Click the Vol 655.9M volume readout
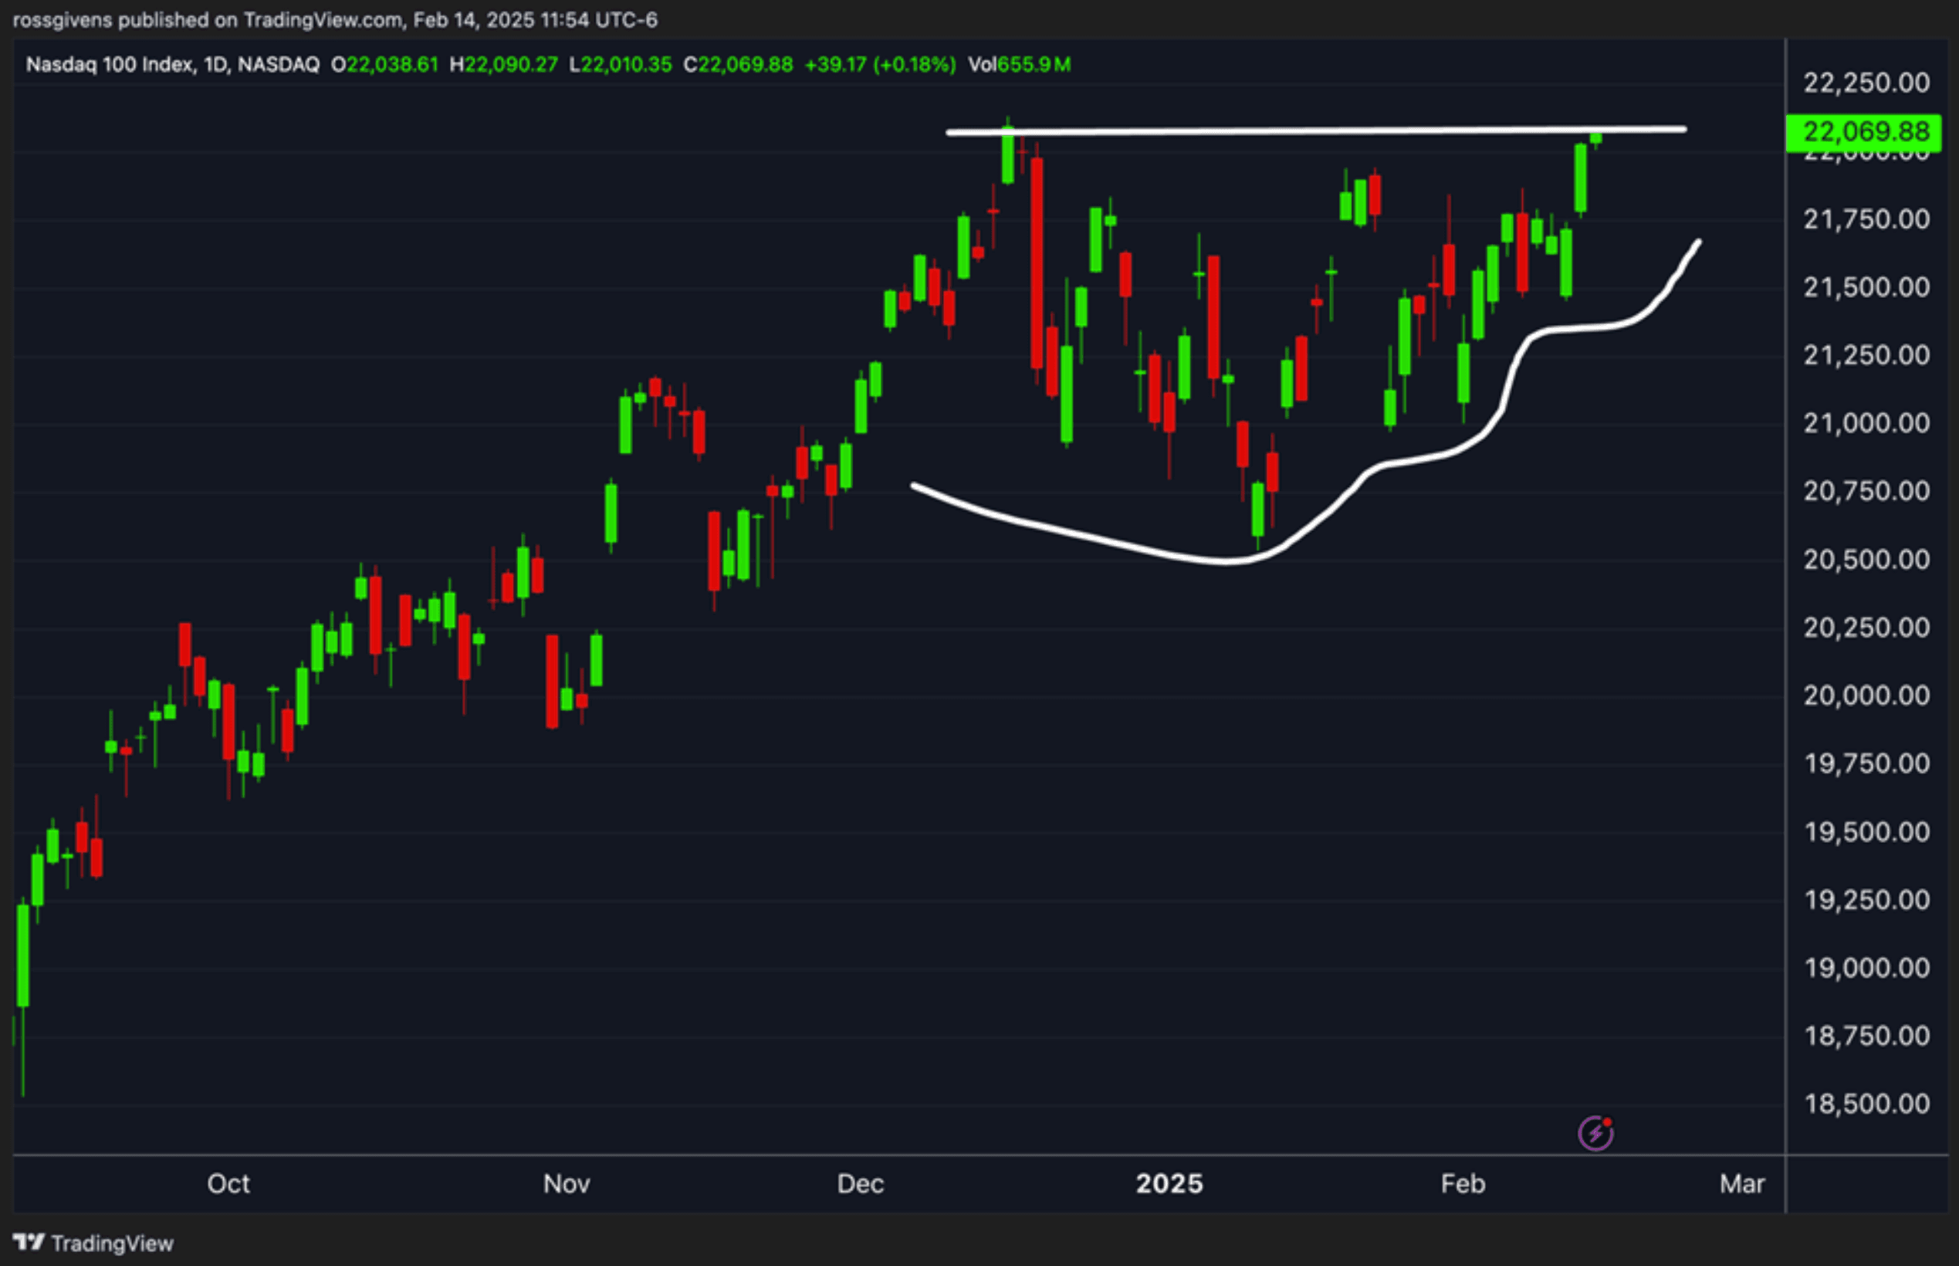The width and height of the screenshot is (1959, 1266). [1019, 65]
